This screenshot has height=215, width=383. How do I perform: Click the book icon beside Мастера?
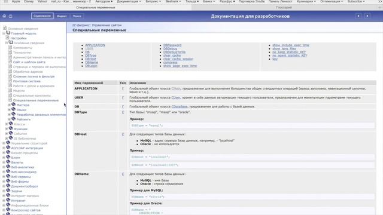point(13,105)
